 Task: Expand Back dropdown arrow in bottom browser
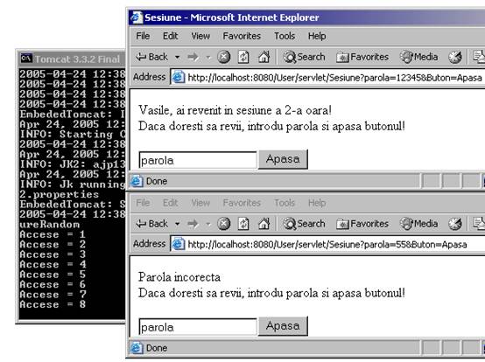click(177, 224)
